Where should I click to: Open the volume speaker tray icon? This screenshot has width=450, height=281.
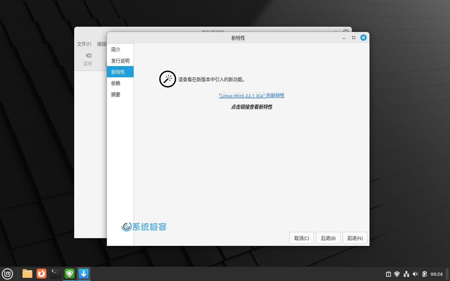click(415, 274)
